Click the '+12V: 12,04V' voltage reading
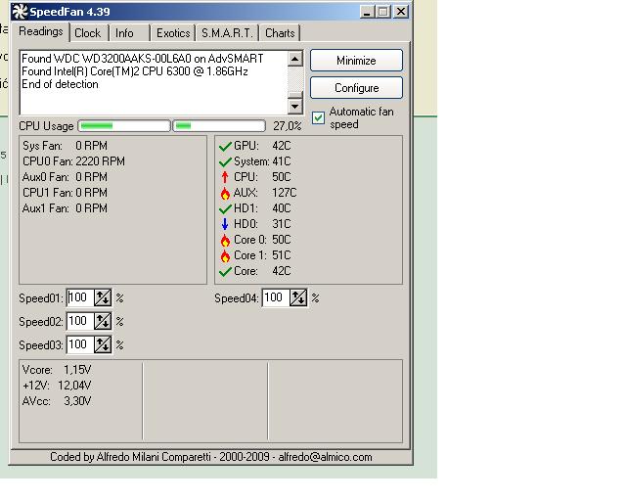Viewport: 626px width, 501px height. (57, 386)
